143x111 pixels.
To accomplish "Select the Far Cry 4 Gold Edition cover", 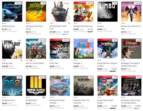I will click(36, 49).
